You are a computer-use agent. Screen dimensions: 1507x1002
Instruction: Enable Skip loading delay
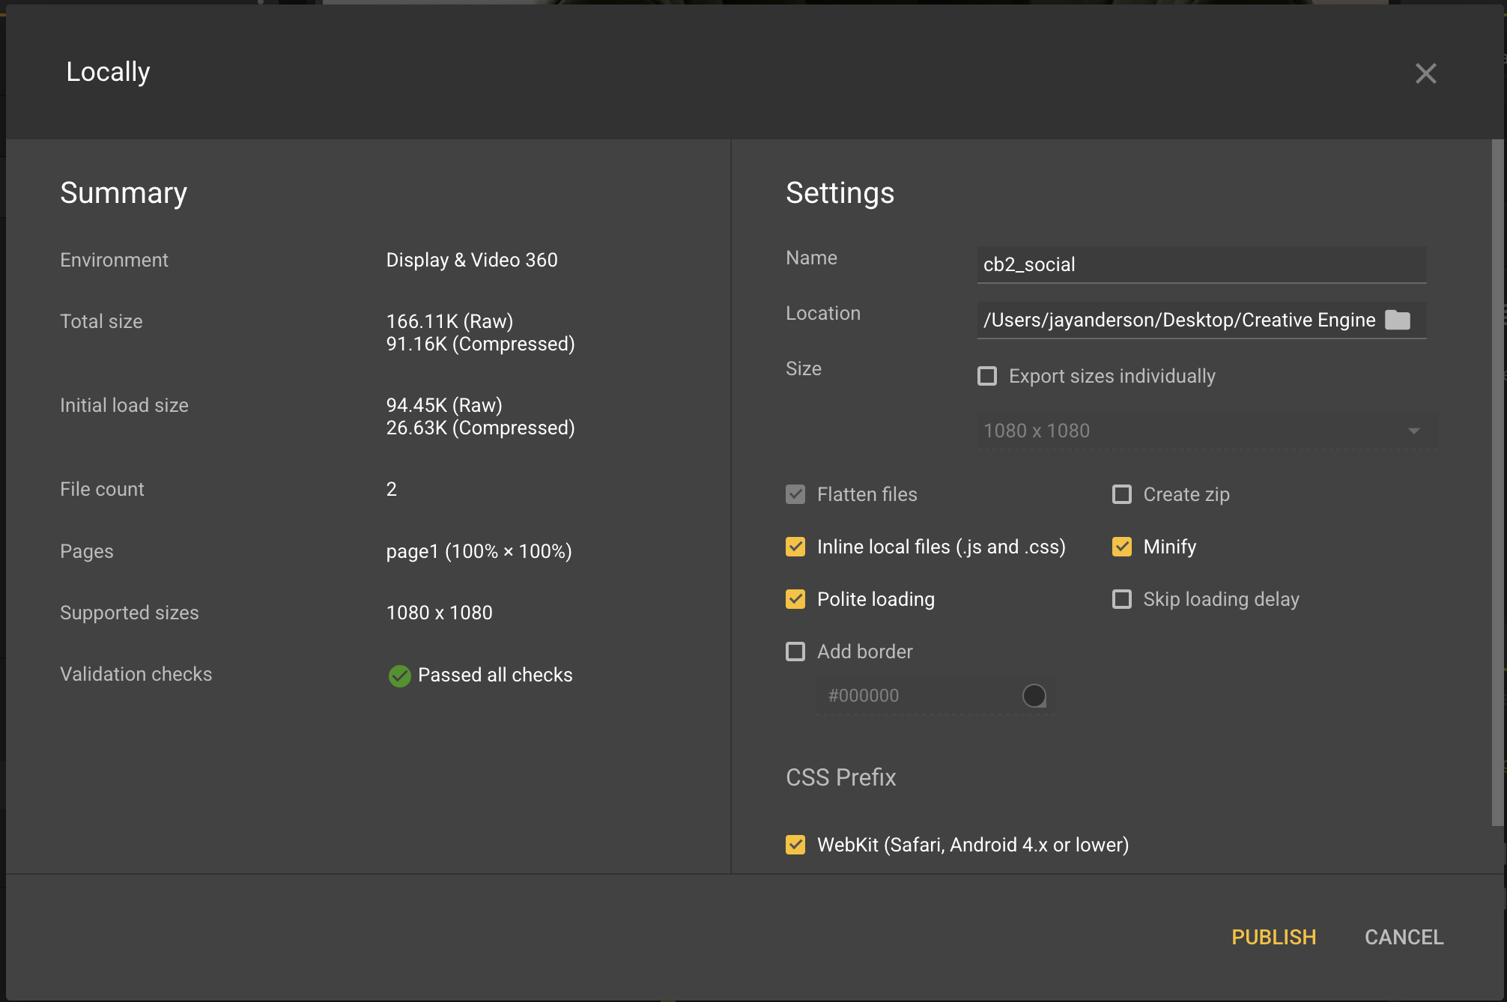tap(1121, 599)
